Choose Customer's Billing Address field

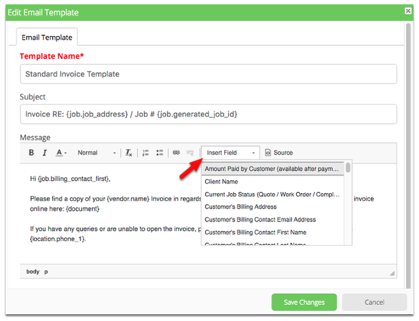[x=273, y=207]
